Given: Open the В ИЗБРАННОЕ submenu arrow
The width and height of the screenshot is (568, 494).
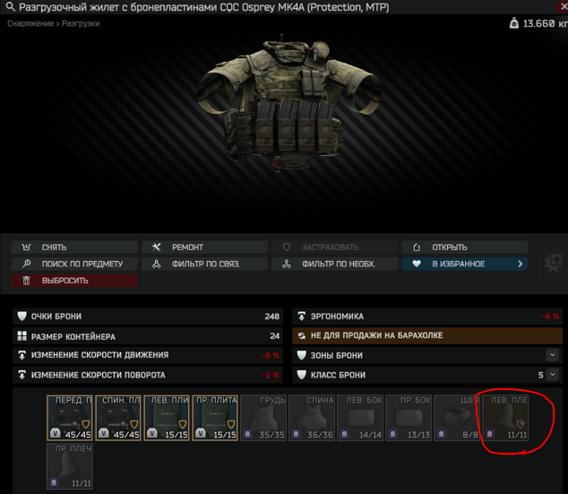Looking at the screenshot, I should [x=521, y=264].
